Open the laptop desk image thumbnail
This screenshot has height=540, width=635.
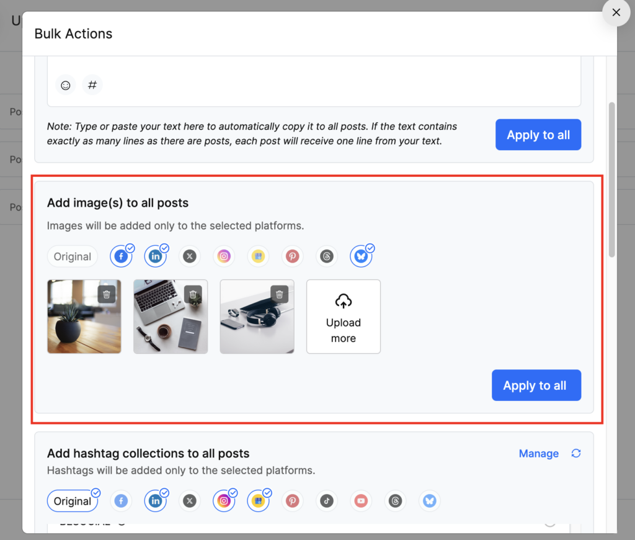pyautogui.click(x=171, y=317)
